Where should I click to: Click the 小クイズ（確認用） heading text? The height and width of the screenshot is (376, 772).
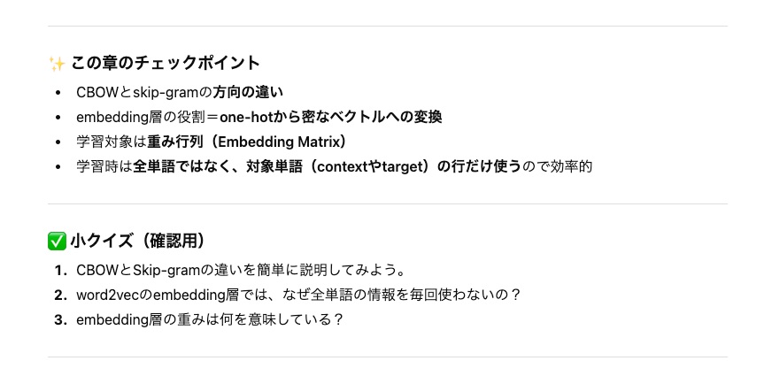click(x=137, y=241)
